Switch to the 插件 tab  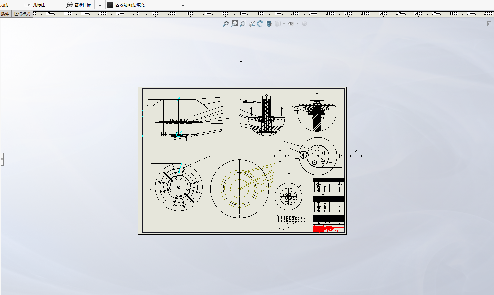click(x=5, y=14)
